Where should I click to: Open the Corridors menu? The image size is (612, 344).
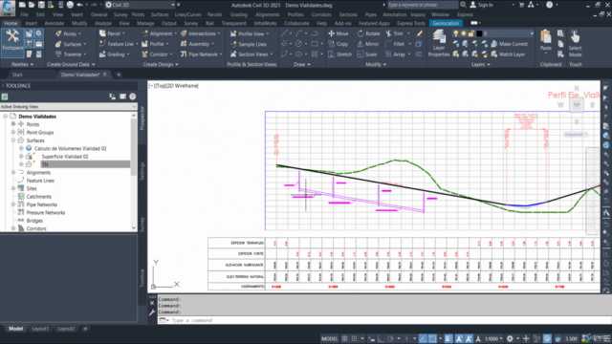[321, 14]
